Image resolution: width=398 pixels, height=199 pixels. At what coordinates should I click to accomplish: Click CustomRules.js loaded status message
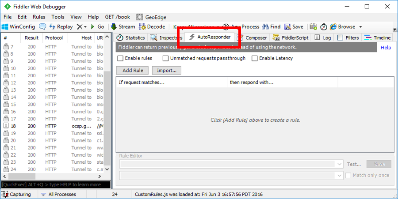click(199, 195)
